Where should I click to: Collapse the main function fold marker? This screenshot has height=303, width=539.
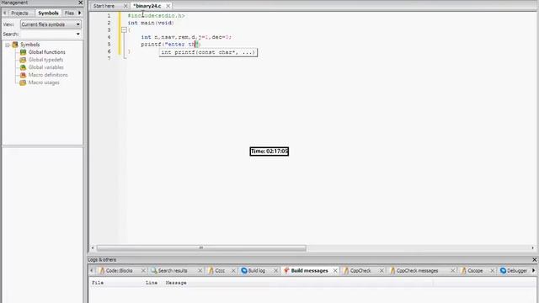[124, 30]
